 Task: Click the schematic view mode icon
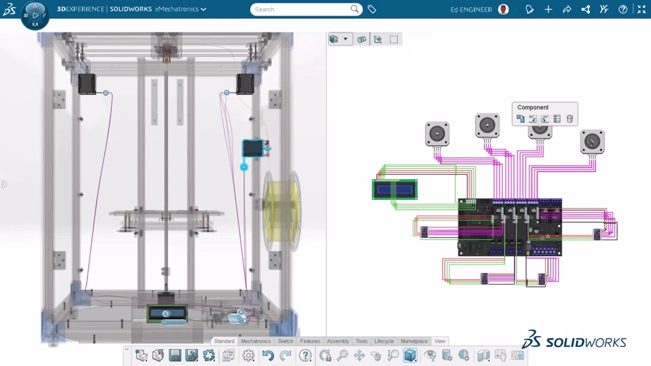point(334,39)
